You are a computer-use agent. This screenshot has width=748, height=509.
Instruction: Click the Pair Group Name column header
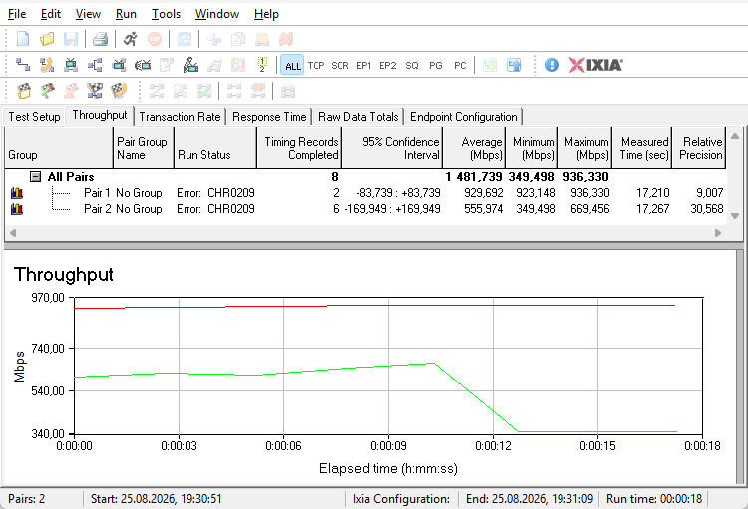tap(143, 147)
